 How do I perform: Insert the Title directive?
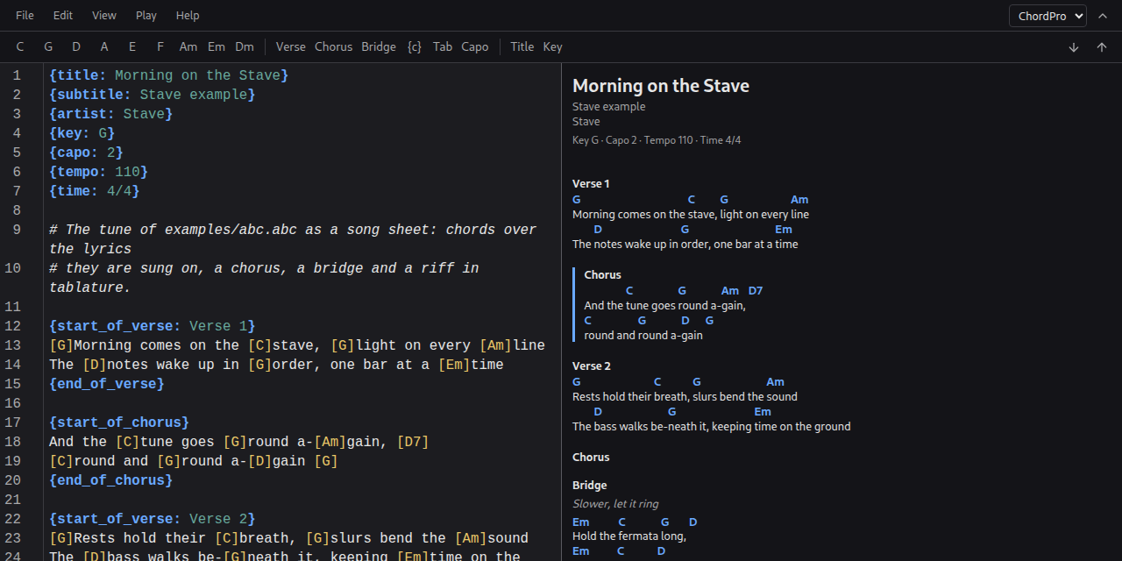[x=522, y=47]
